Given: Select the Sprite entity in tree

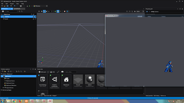Looking at the screenshot, I should (6, 19).
